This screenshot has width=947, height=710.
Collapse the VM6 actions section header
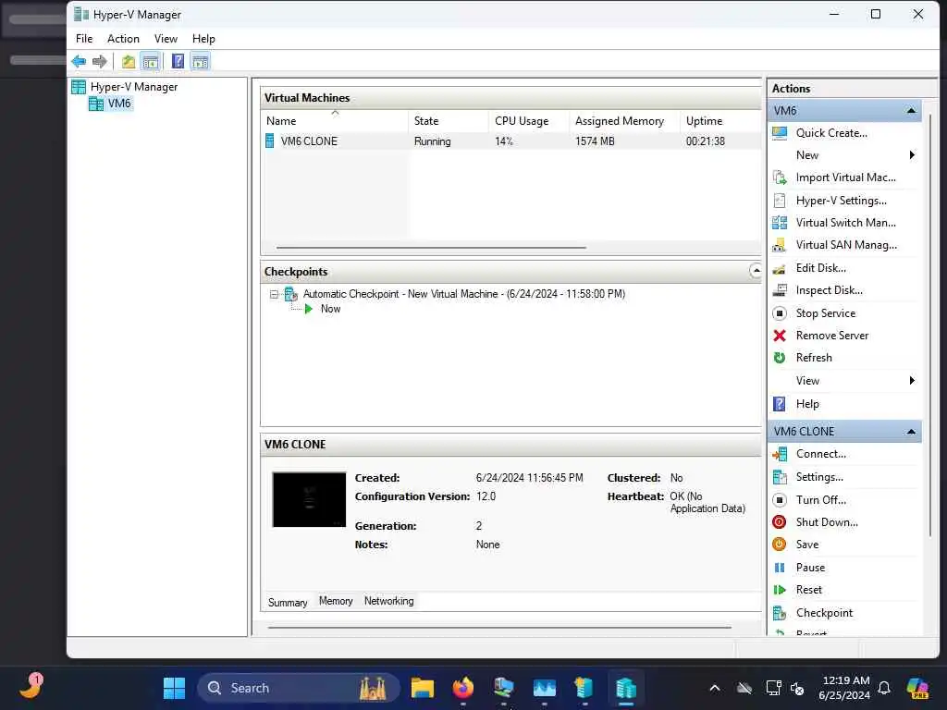tap(911, 111)
